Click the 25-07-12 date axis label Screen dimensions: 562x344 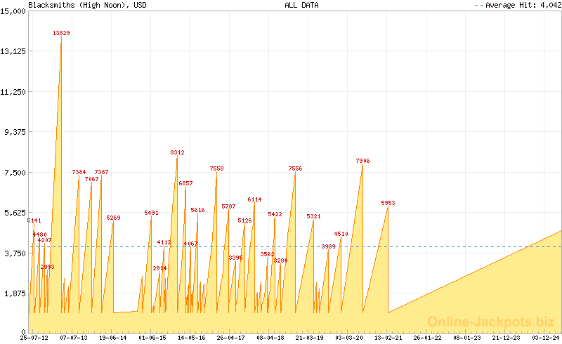34,338
